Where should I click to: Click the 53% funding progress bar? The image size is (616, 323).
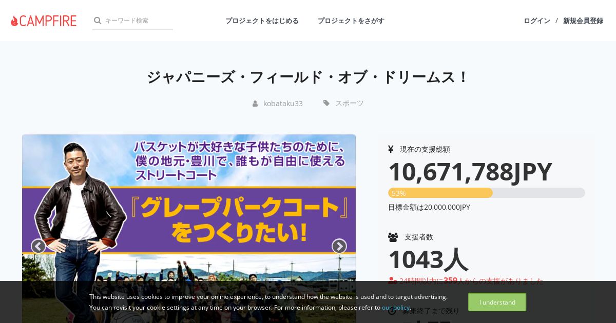(487, 193)
